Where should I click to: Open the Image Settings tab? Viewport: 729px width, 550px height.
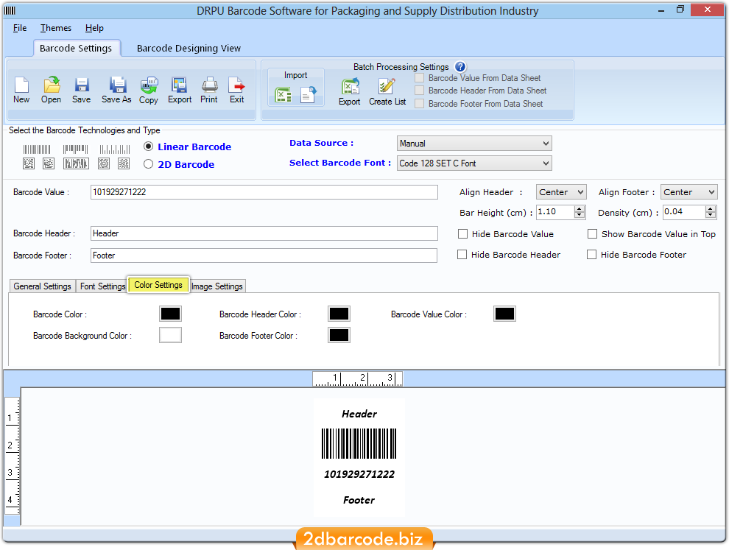pos(217,286)
